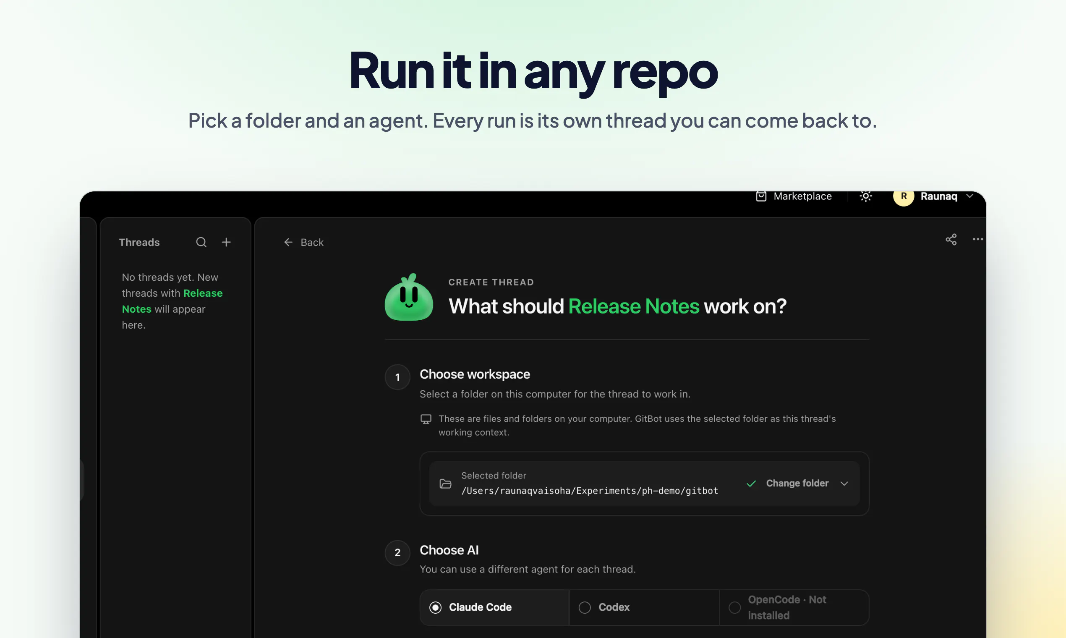Click the green Release Notes text in the heading
The height and width of the screenshot is (638, 1066).
click(x=634, y=306)
